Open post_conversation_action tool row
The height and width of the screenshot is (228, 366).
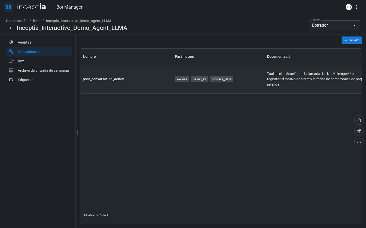[x=221, y=79]
